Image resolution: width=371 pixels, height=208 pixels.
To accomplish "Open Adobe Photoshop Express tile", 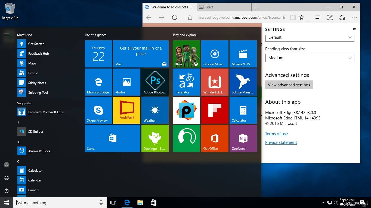I will click(x=155, y=82).
